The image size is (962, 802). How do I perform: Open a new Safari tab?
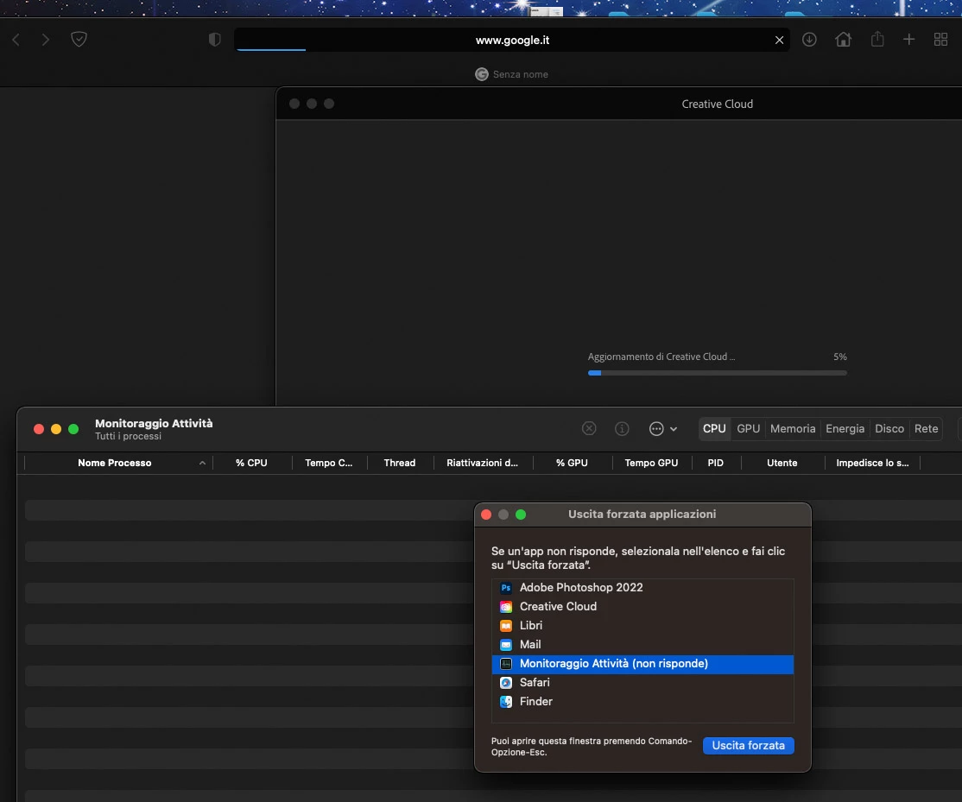pos(908,39)
